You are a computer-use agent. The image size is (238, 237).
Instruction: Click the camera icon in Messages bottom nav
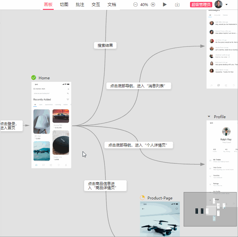(x=226, y=85)
